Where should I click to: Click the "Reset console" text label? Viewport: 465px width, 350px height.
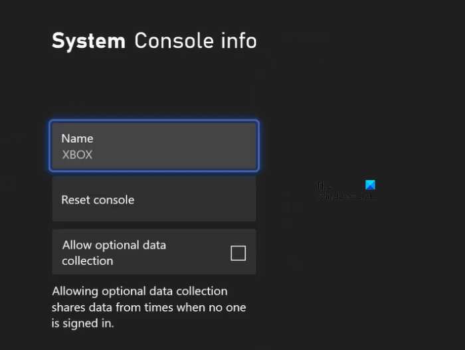98,200
